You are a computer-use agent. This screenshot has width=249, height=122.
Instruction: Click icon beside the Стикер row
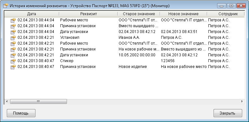13,61
